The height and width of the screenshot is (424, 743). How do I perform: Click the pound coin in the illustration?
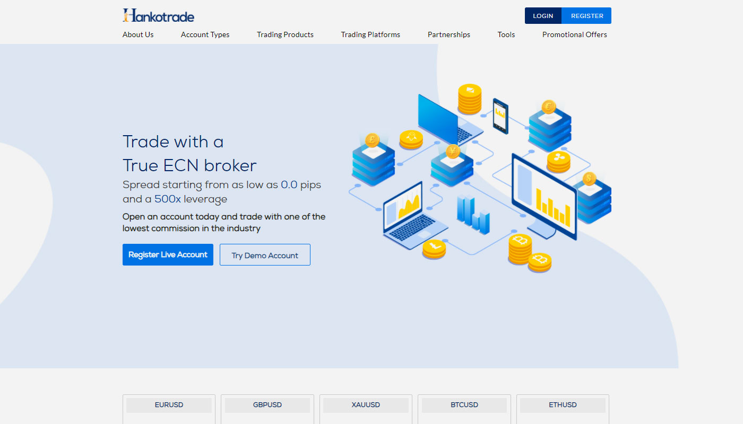tap(372, 140)
